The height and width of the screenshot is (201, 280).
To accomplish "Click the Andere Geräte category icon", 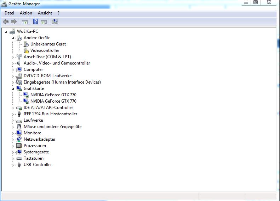I will click(19, 38).
